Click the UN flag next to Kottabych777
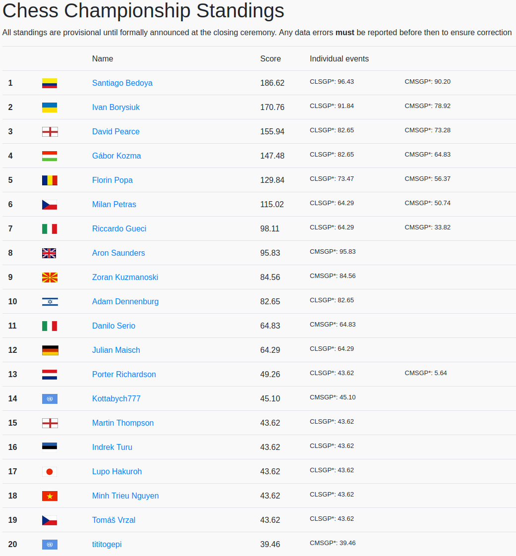The image size is (516, 556). point(50,399)
